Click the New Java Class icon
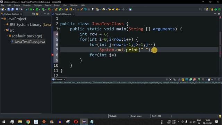 [x=60, y=9]
